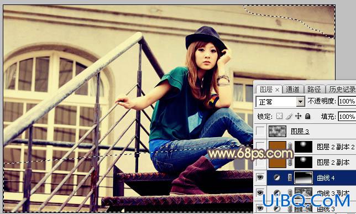Click the layer mask thumbnail of 图层 2 副本 2
Image resolution: width=356 pixels, height=214 pixels.
[303, 147]
